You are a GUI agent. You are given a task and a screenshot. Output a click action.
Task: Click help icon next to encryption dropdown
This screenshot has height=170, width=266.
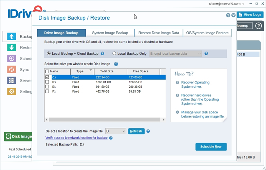click(x=206, y=53)
